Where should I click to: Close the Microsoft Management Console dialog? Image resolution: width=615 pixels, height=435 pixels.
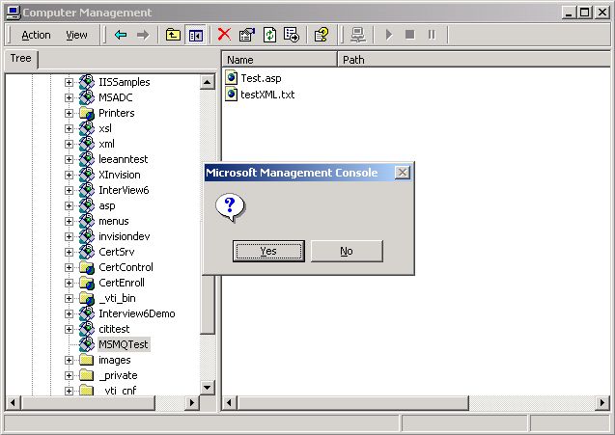pyautogui.click(x=402, y=173)
